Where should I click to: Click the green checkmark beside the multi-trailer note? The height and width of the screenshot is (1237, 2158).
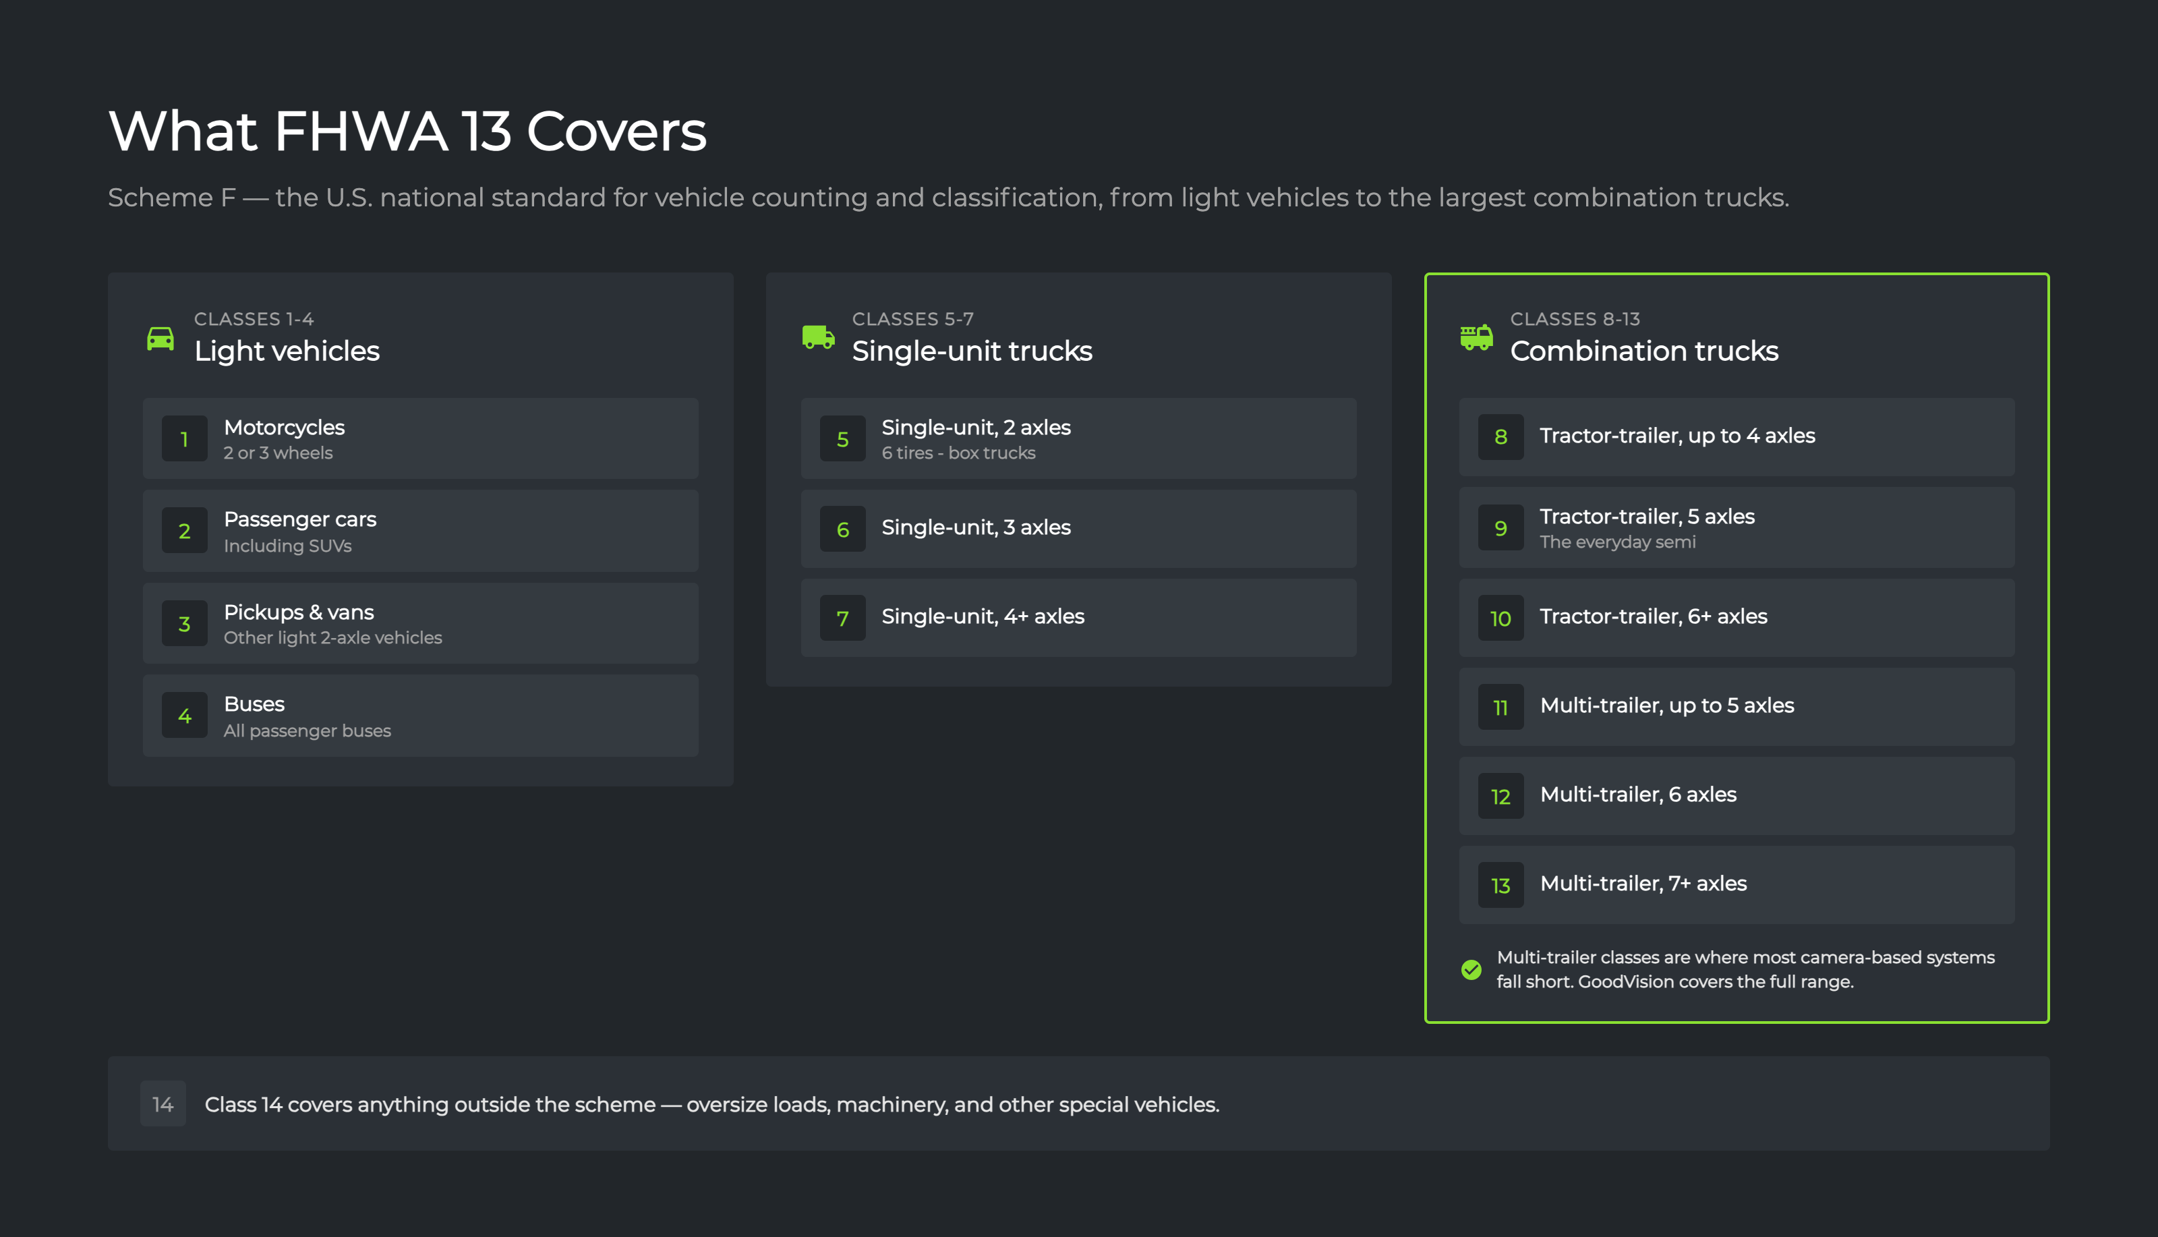click(x=1471, y=969)
